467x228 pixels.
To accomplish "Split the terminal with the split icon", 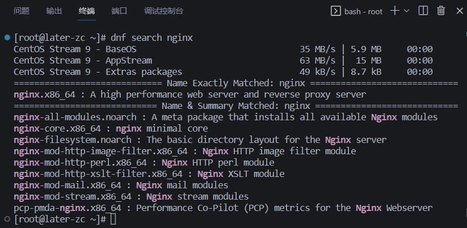I will pyautogui.click(x=423, y=11).
